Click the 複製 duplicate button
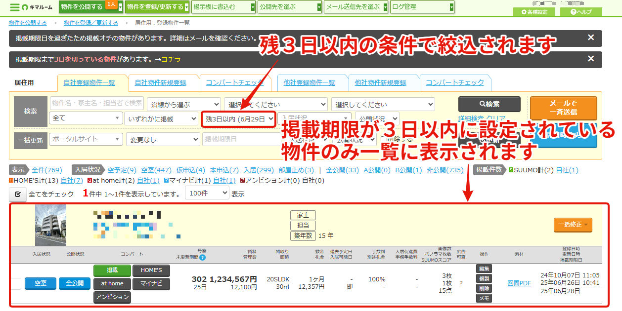 pos(484,278)
